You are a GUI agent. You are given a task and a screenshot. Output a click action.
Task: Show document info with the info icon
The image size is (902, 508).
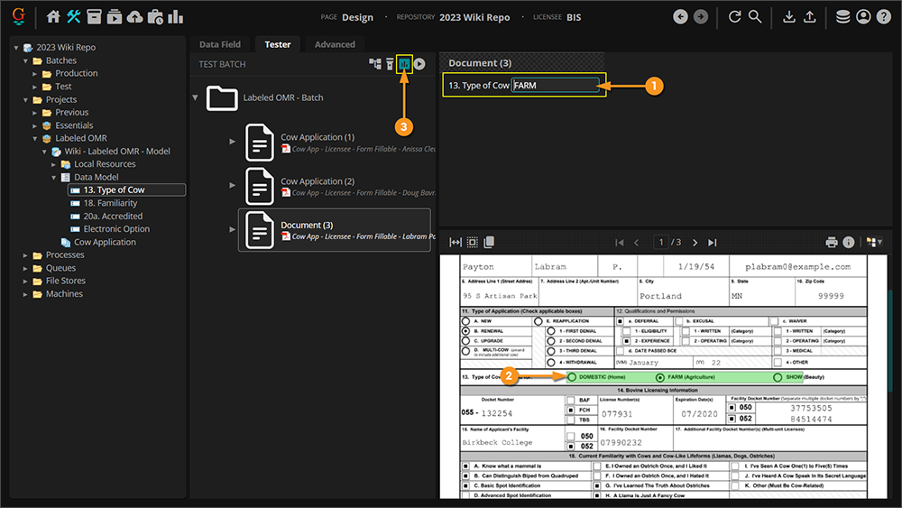tap(849, 242)
